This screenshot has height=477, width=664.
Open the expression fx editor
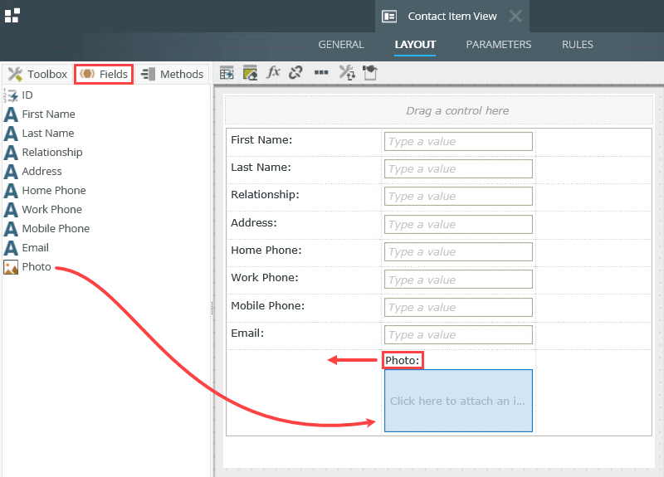tap(273, 72)
